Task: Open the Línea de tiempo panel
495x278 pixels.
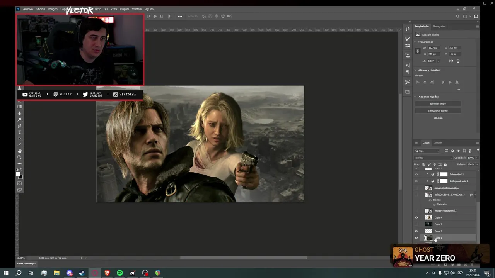Action: (x=26, y=263)
